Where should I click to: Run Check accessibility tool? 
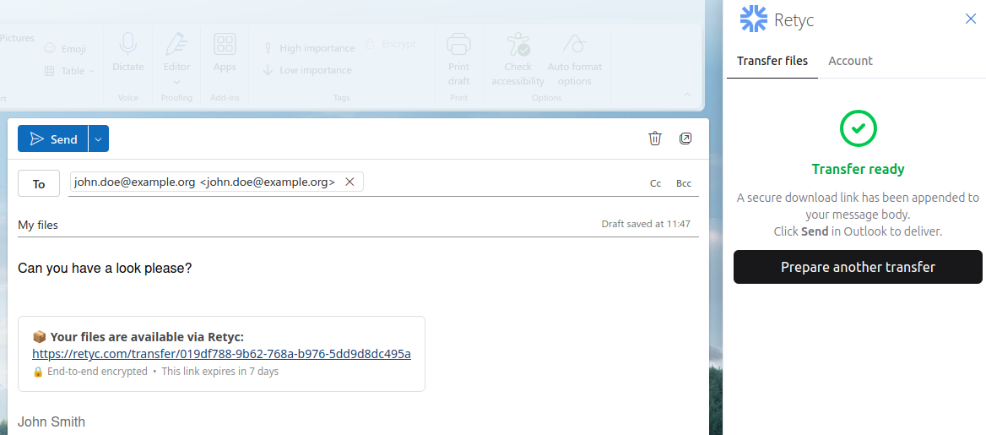click(x=518, y=60)
